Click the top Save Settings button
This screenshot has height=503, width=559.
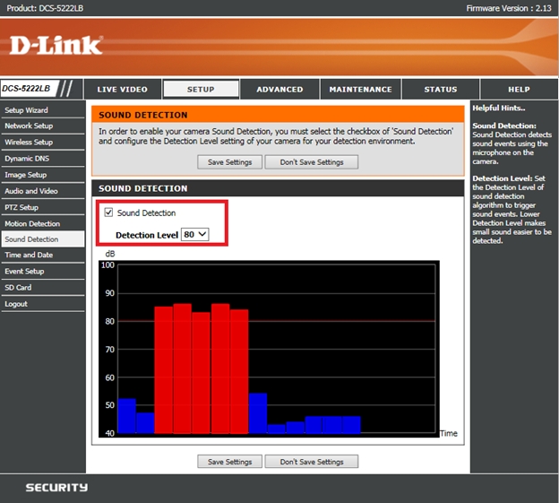click(x=230, y=162)
